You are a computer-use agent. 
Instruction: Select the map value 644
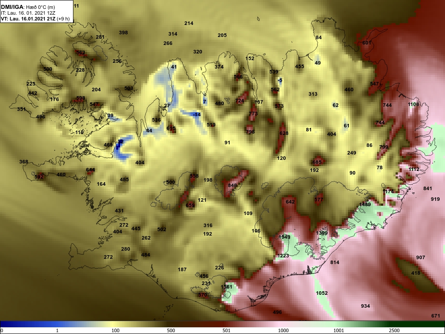pyautogui.click(x=90, y=170)
